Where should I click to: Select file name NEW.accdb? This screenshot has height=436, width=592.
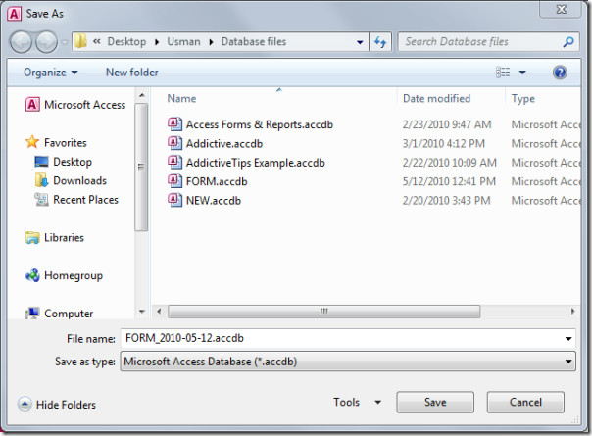coord(214,201)
